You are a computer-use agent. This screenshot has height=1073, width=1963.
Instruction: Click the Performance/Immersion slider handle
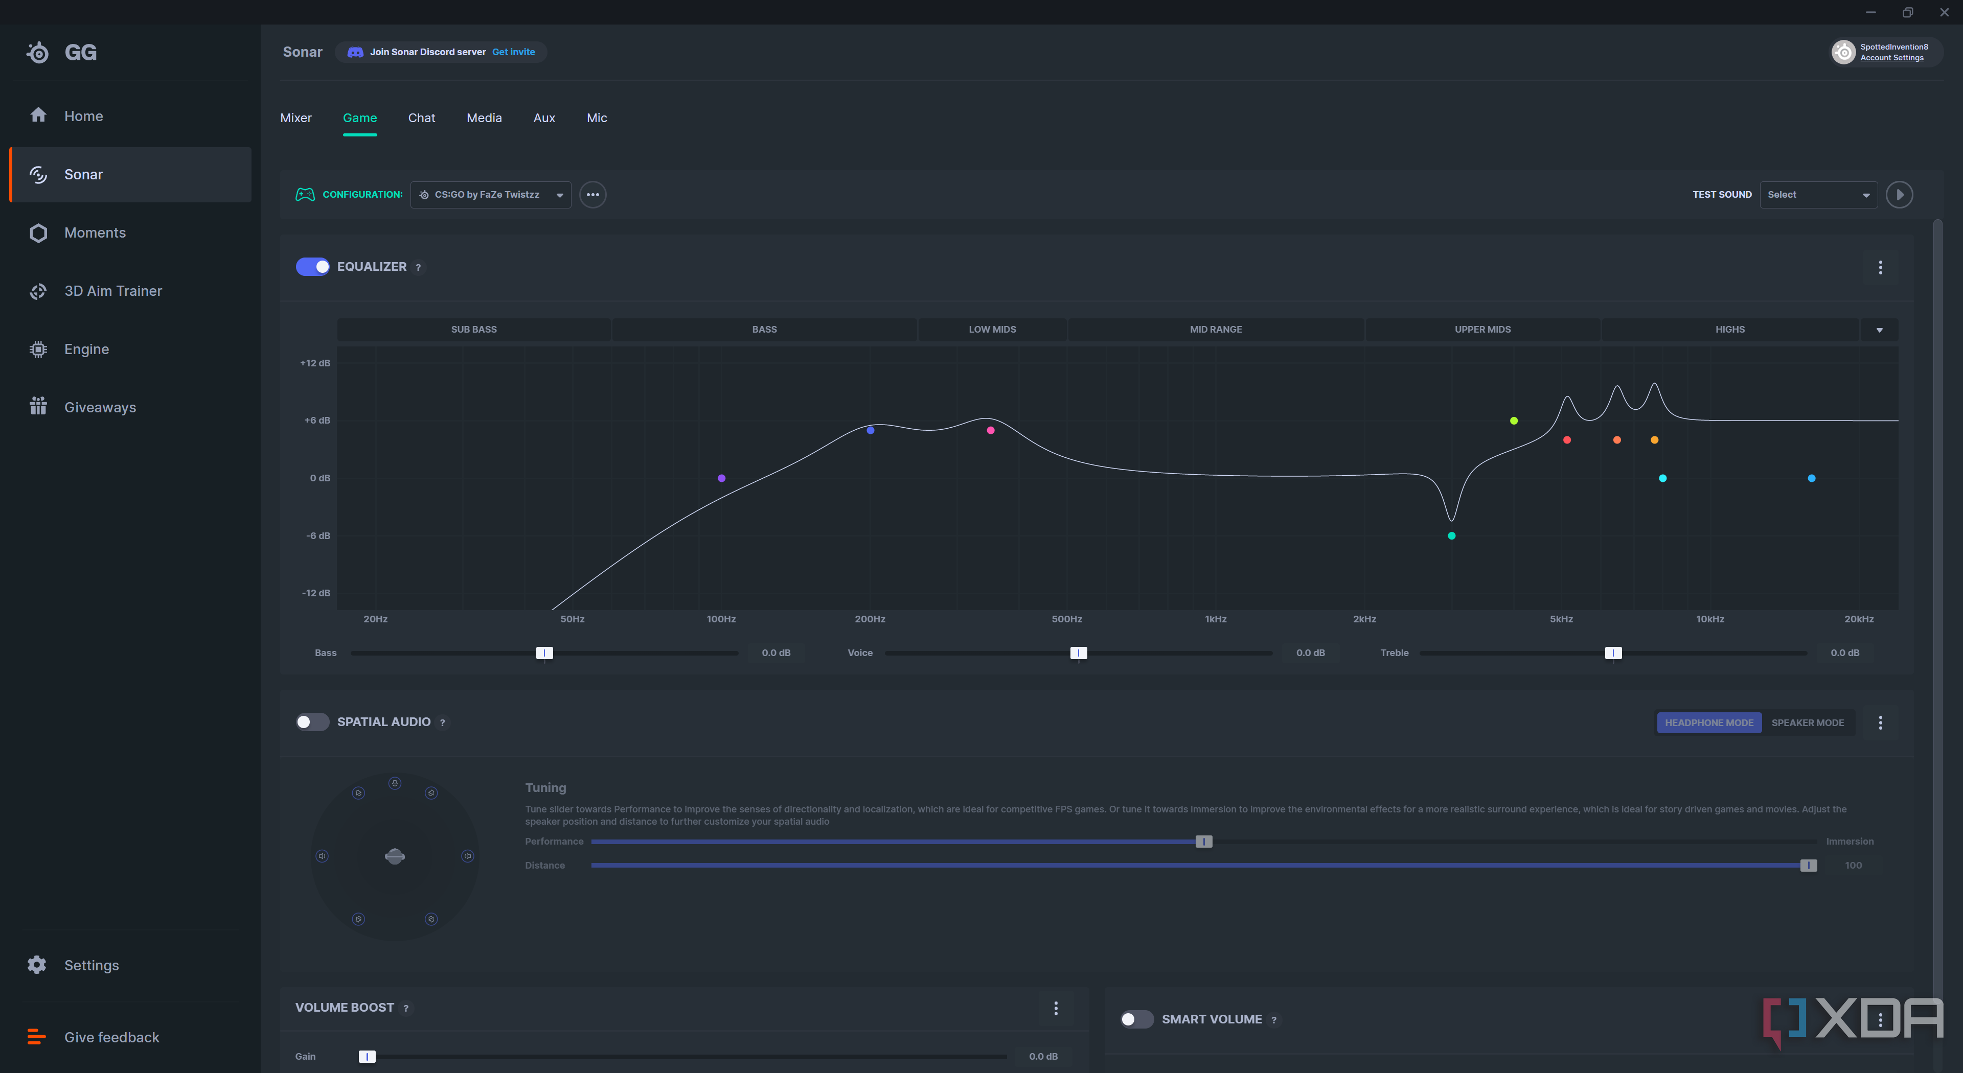click(1203, 842)
